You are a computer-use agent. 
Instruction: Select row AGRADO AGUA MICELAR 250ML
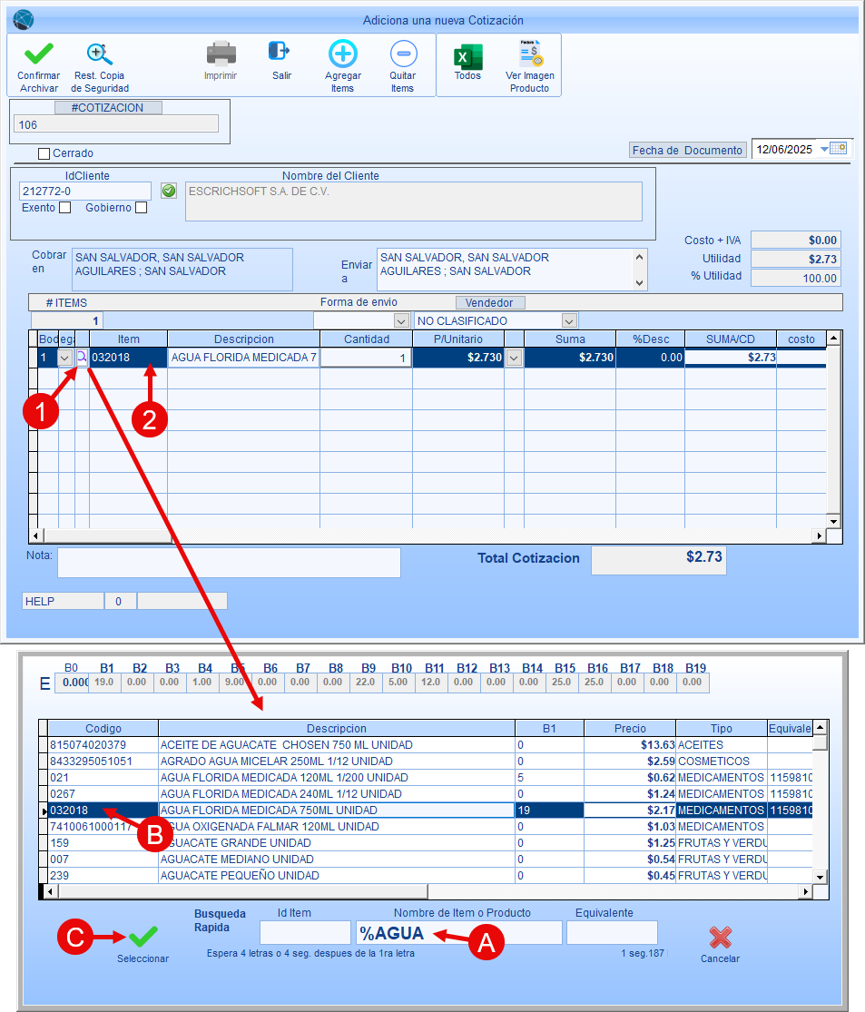click(430, 761)
